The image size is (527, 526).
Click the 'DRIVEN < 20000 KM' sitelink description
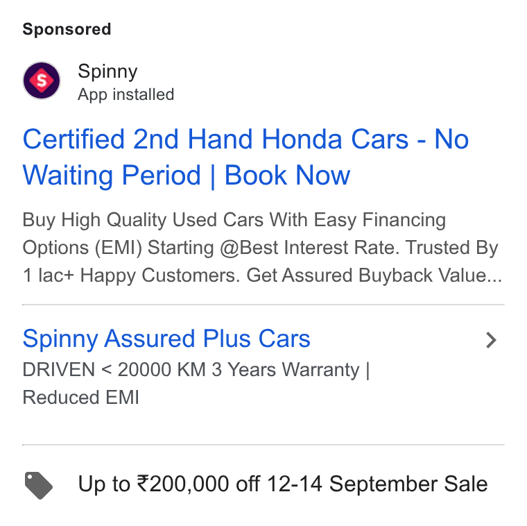[114, 369]
